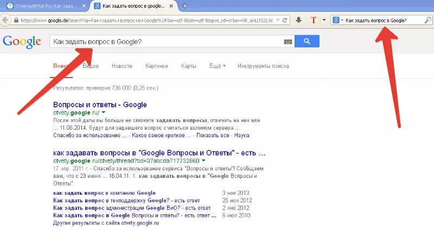
Task: Click the blue Google search button
Action: [307, 41]
